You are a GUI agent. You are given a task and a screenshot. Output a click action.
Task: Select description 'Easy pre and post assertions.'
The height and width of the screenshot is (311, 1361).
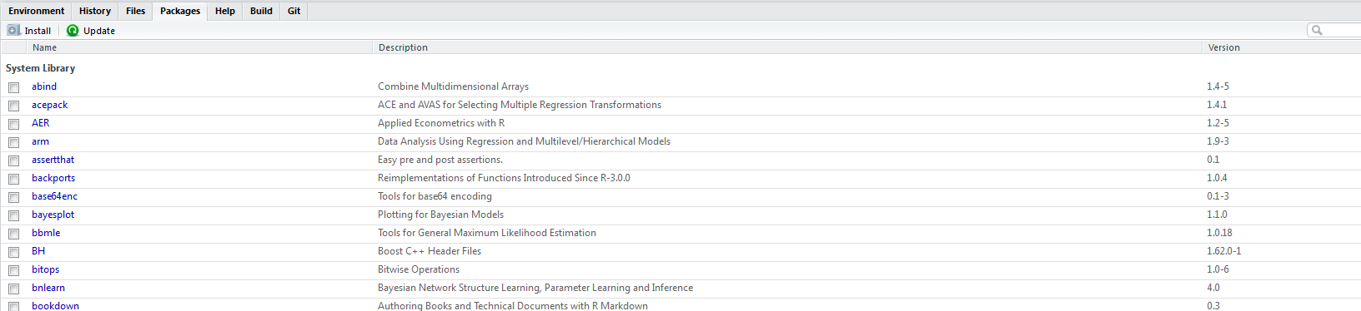(x=440, y=160)
